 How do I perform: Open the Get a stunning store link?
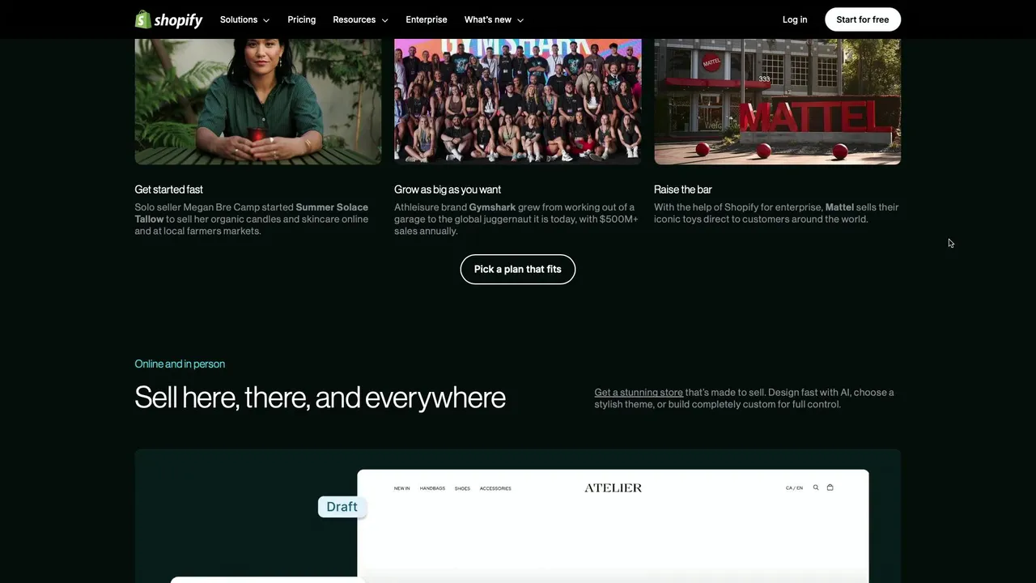pos(639,393)
